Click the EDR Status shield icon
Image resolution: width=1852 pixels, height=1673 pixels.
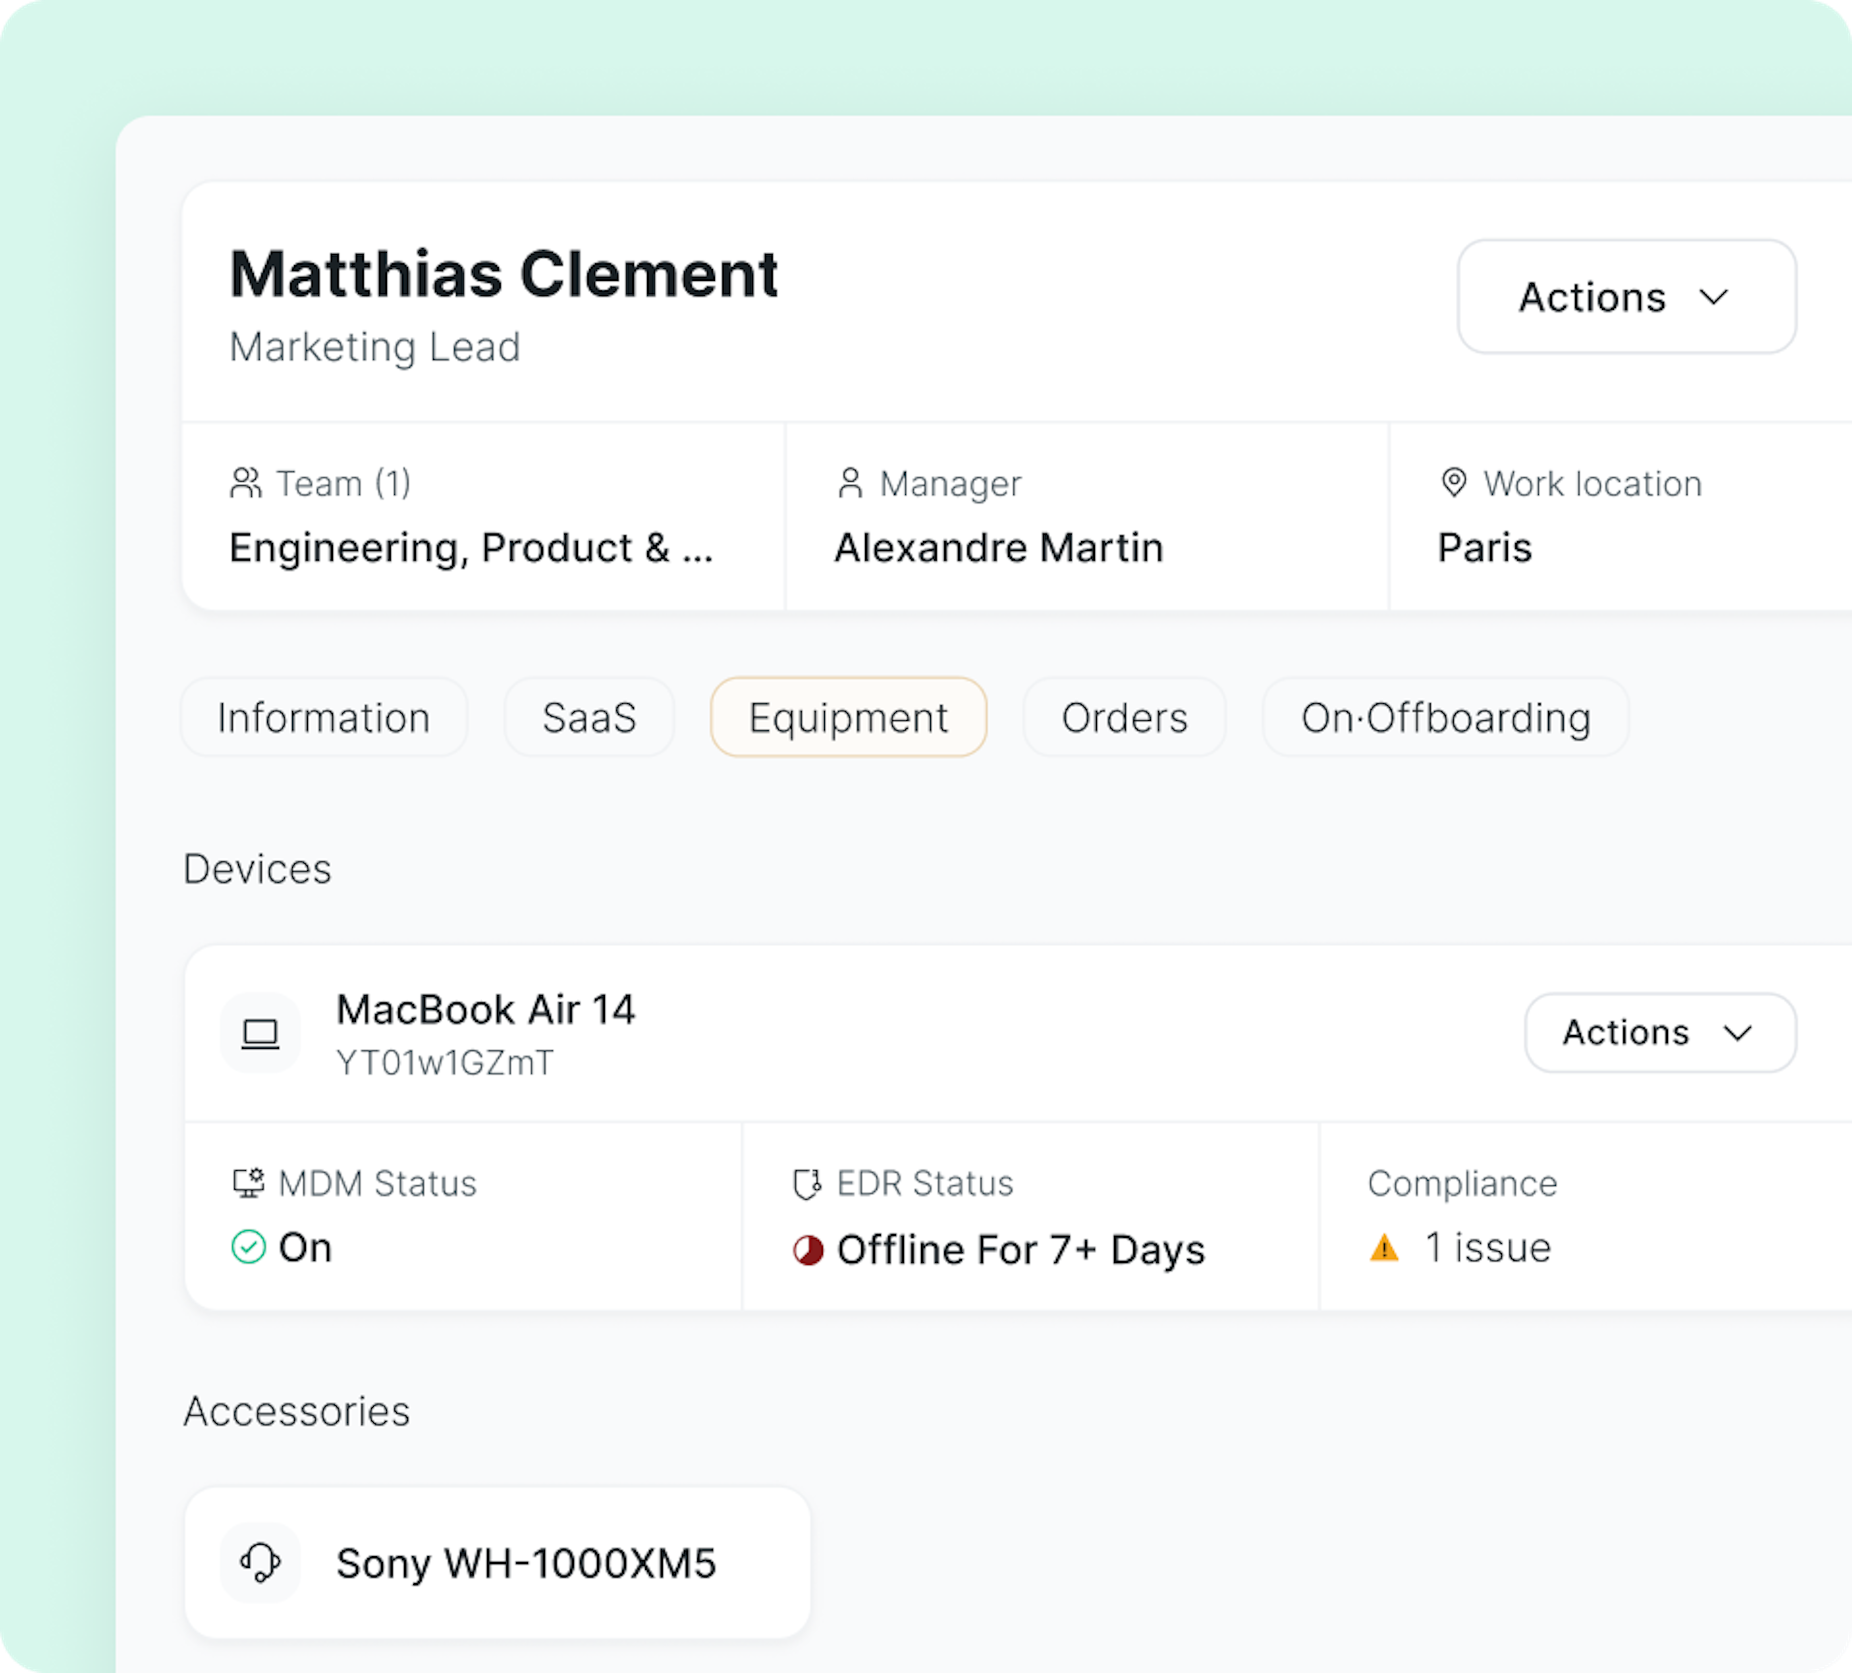(x=806, y=1184)
